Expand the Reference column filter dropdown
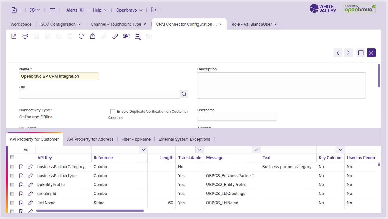Viewport: 388px width, 219px height. click(143, 150)
